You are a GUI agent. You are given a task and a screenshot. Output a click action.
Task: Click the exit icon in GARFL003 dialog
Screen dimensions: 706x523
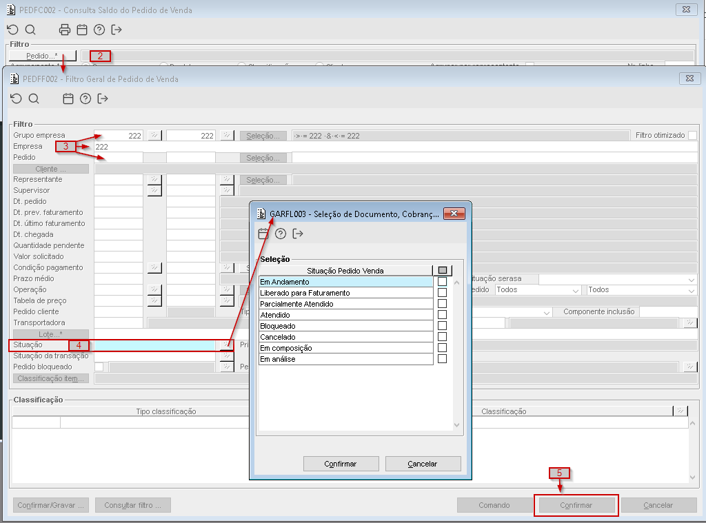click(298, 234)
